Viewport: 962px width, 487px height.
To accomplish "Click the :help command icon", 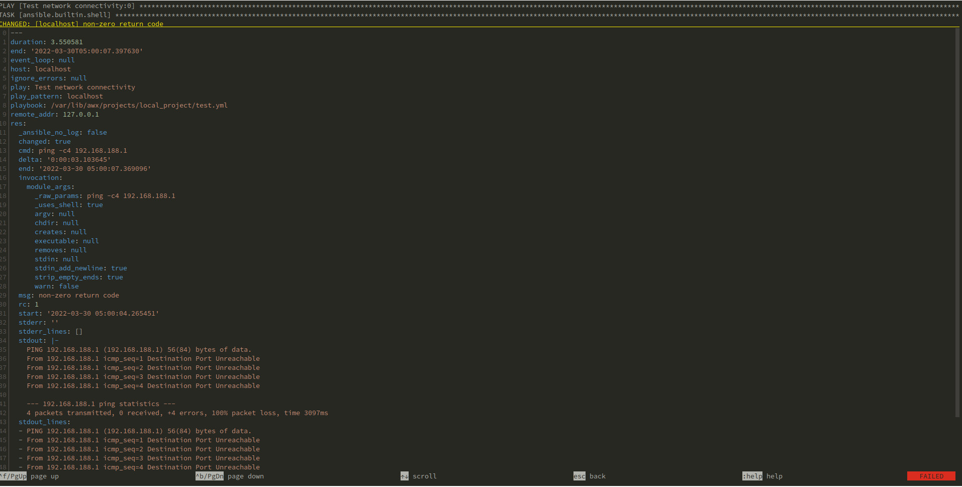I will [x=751, y=476].
